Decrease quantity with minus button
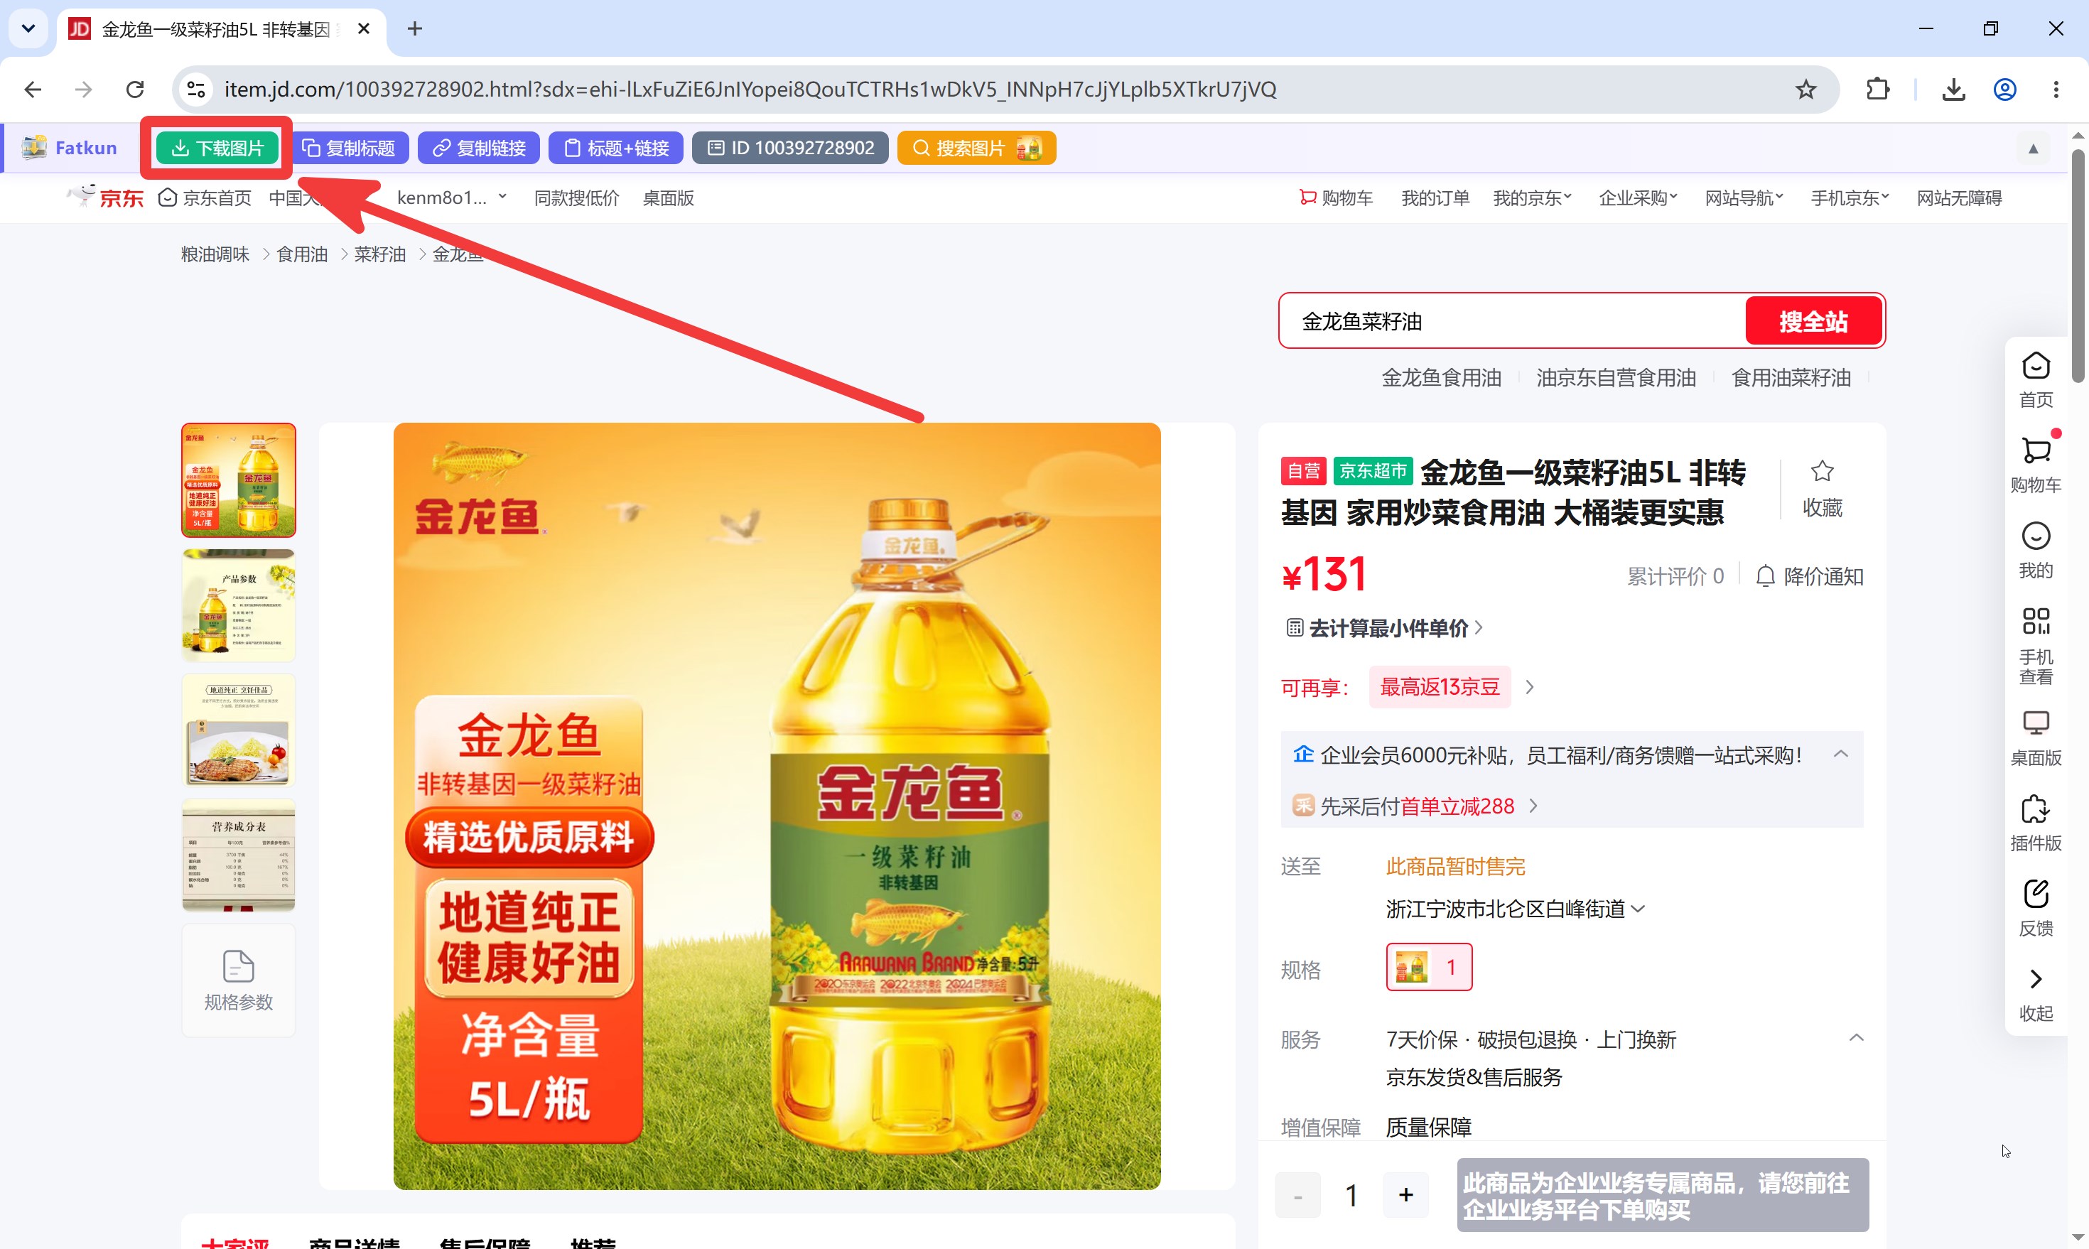Viewport: 2089px width, 1249px height. point(1298,1194)
